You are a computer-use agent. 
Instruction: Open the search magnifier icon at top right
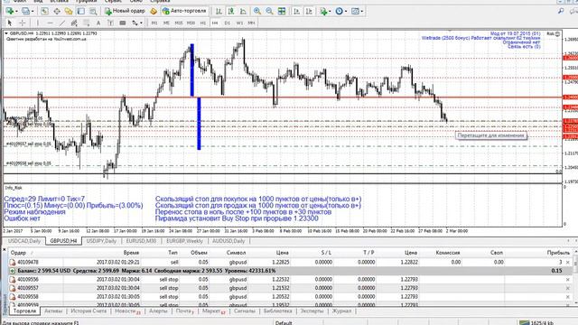coord(561,11)
